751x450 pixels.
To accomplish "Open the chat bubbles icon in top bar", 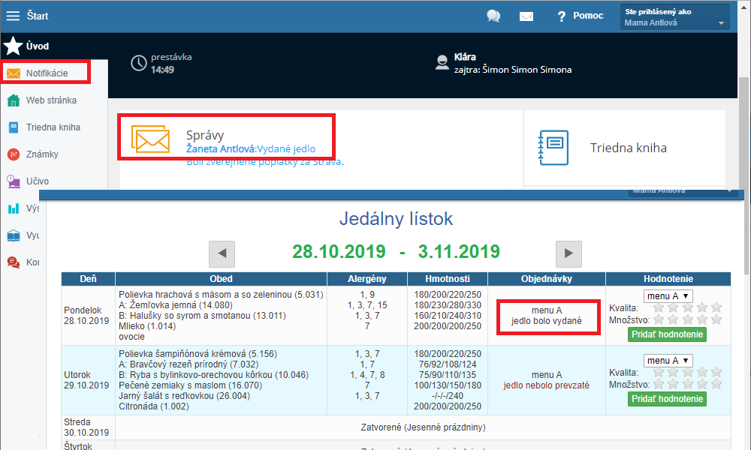I will 493,16.
